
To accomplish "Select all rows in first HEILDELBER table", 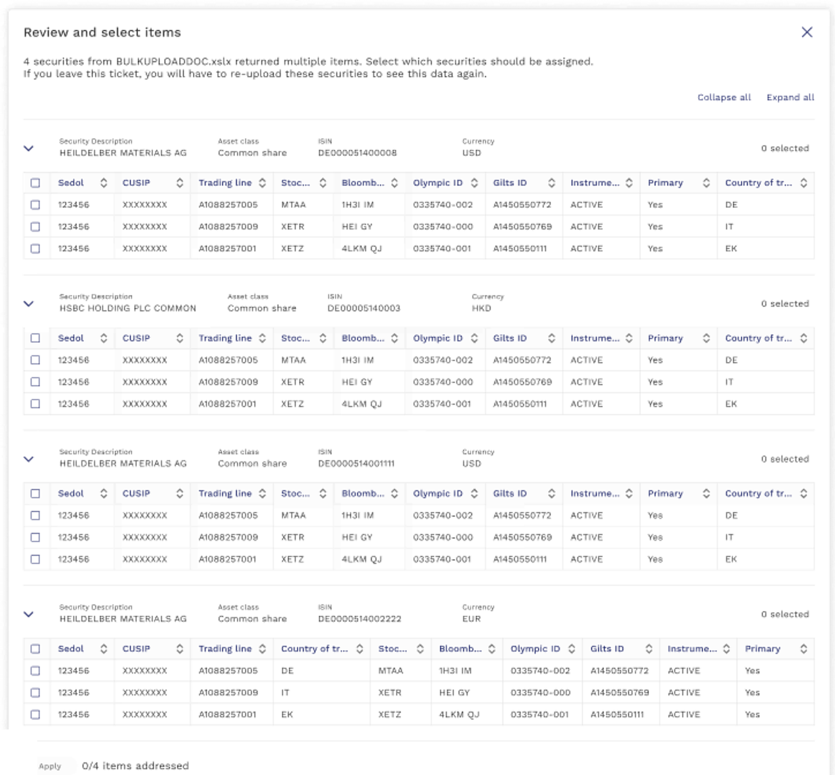I will (35, 183).
